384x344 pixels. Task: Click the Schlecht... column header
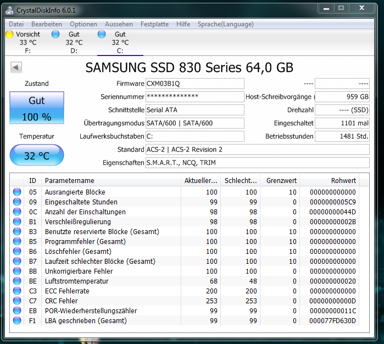point(241,181)
